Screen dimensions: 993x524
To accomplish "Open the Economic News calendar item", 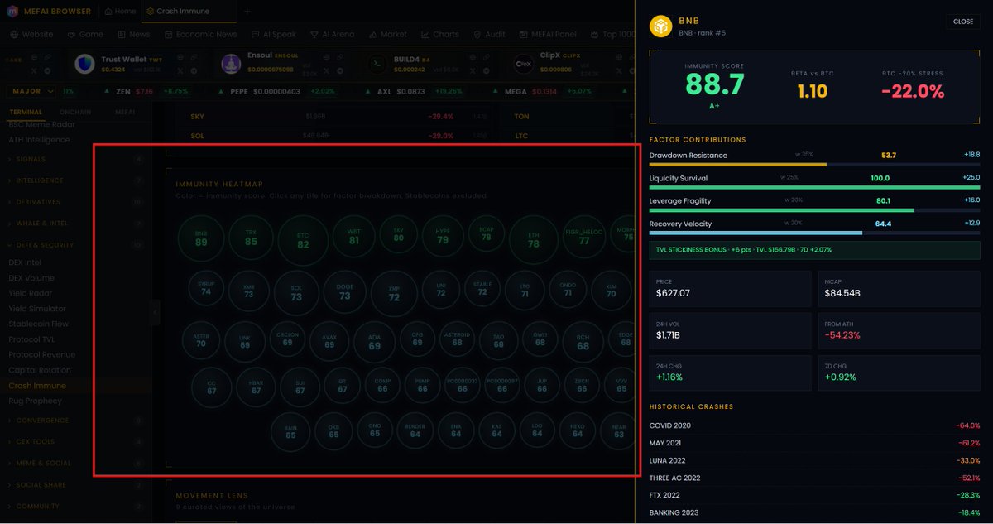I will pos(200,35).
